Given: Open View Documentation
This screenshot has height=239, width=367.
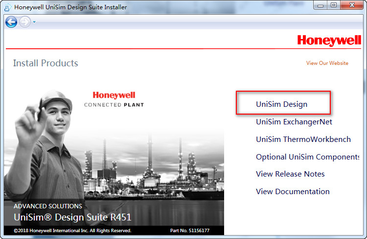Looking at the screenshot, I should click(x=293, y=192).
